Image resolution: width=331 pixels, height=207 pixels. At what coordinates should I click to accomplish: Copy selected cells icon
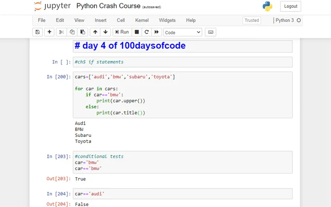click(x=72, y=32)
